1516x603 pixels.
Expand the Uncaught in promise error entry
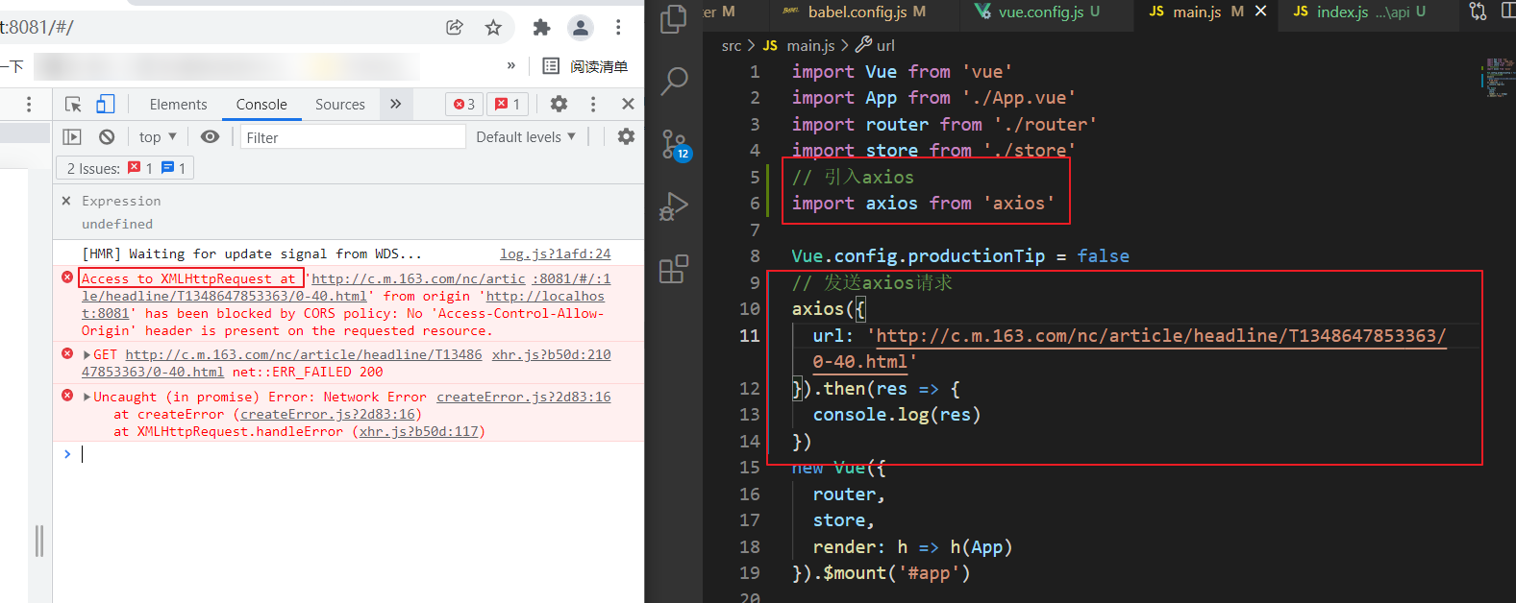(87, 397)
